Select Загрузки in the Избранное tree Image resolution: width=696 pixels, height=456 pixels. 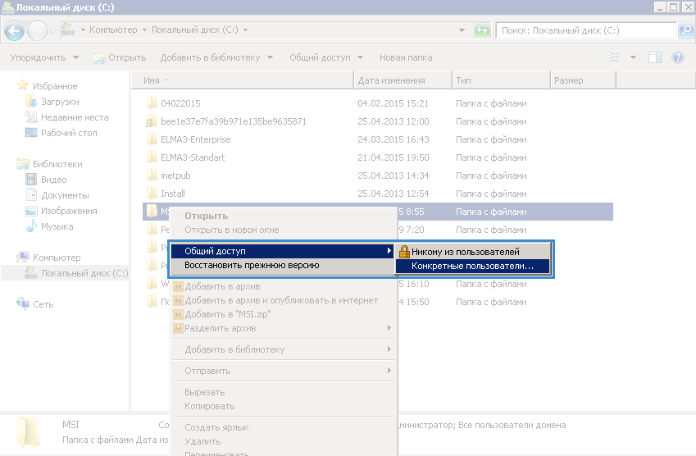pos(60,102)
